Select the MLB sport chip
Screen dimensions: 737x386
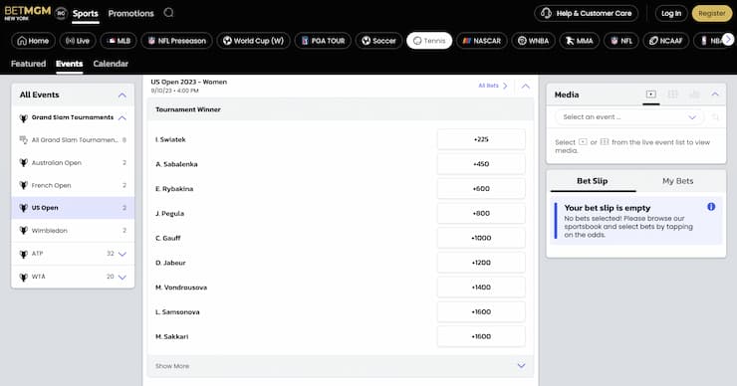[119, 41]
